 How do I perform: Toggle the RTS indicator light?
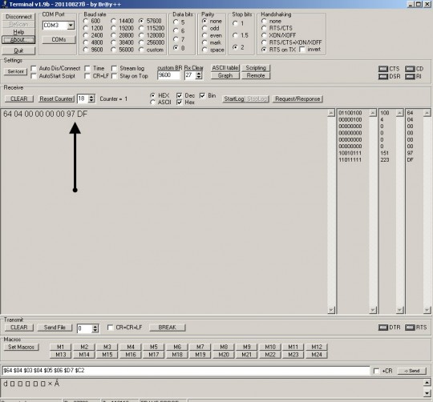tap(410, 328)
